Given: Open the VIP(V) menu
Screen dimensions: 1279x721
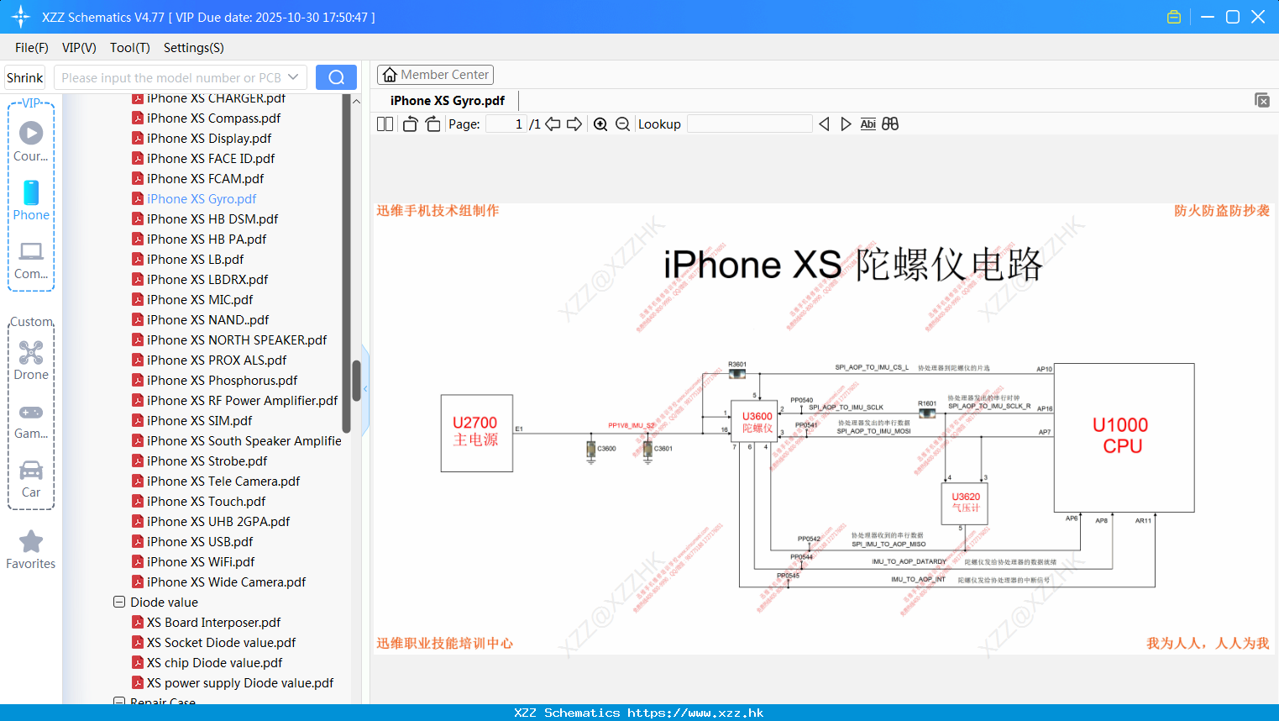Looking at the screenshot, I should tap(79, 48).
